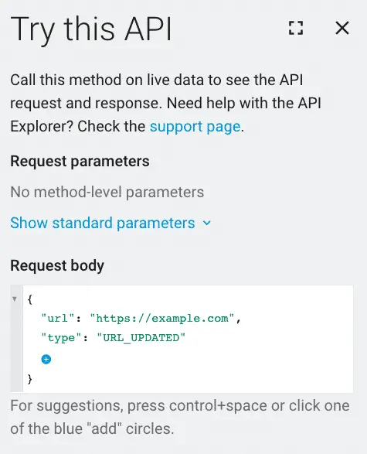Screen dimensions: 367x454
Task: Click the blue add-property circle
Action: 46,360
